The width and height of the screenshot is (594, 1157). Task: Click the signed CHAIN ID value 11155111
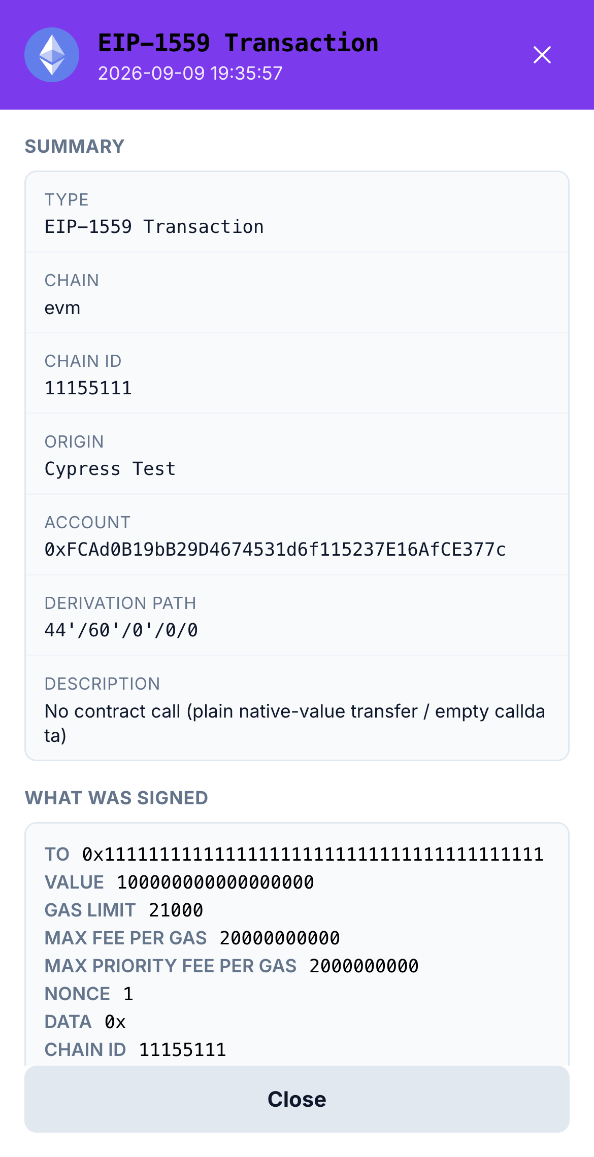tap(183, 1050)
